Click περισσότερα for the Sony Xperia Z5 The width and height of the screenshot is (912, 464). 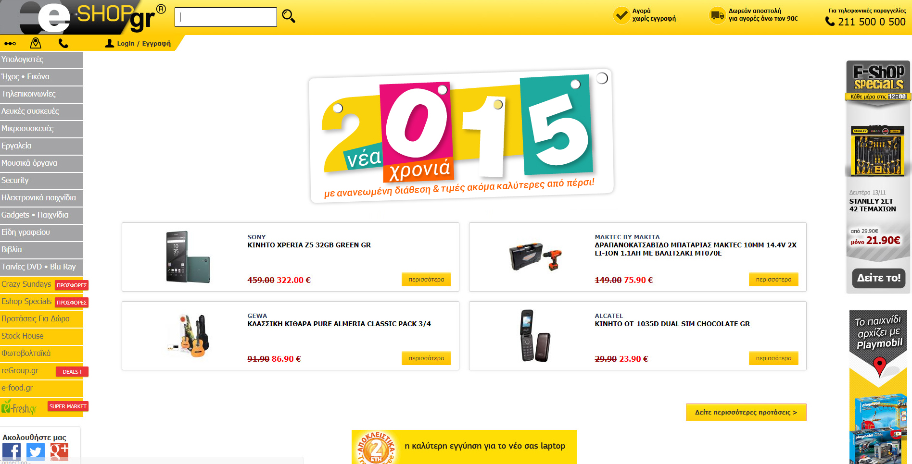coord(426,280)
